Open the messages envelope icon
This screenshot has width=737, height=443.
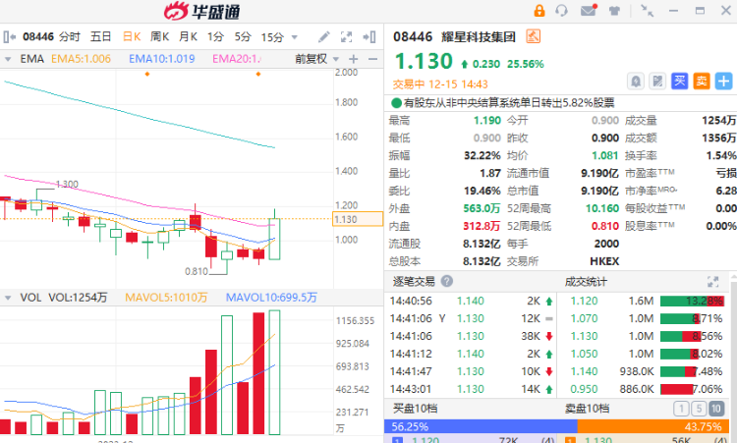(589, 10)
